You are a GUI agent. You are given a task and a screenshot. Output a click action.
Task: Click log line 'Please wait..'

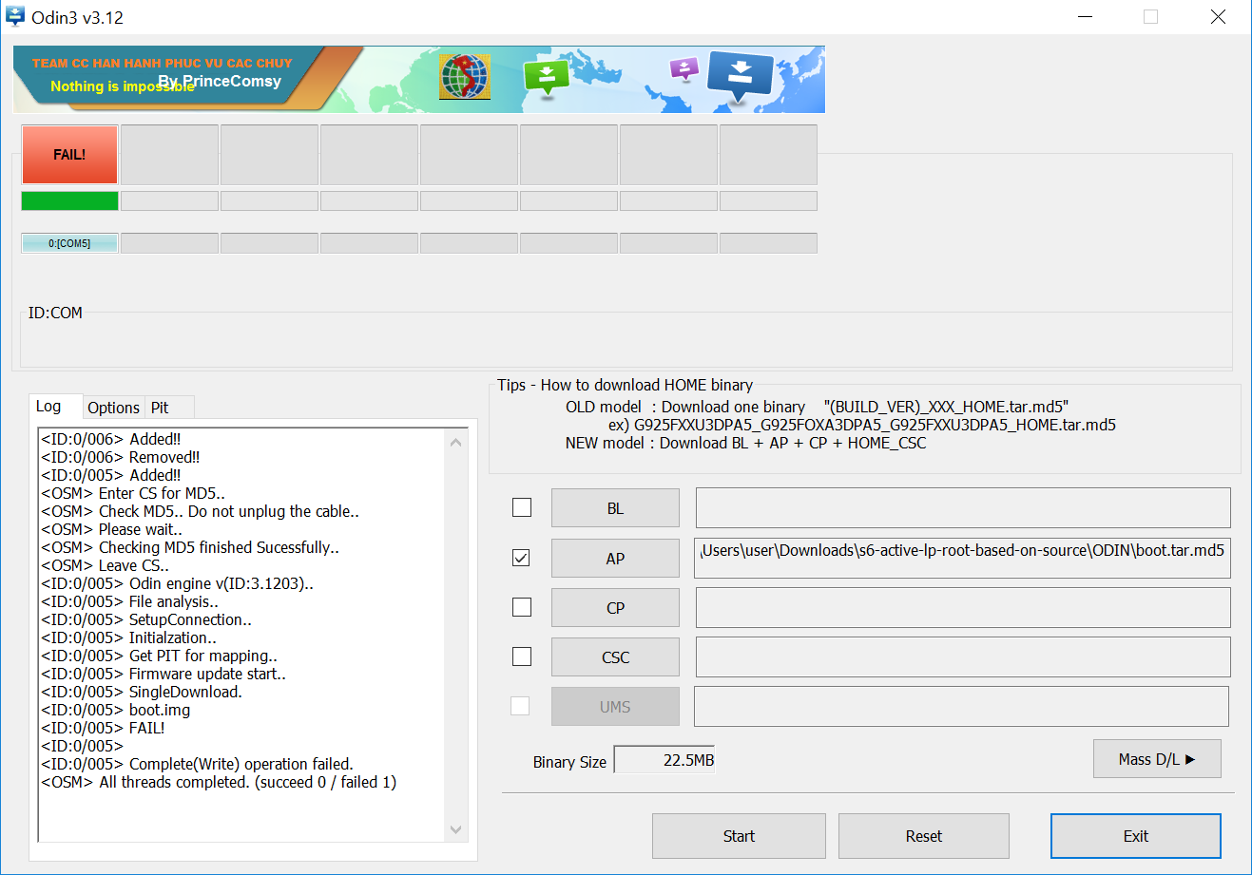point(112,529)
